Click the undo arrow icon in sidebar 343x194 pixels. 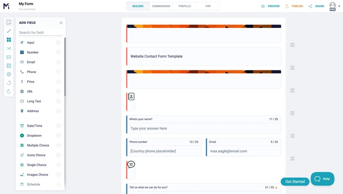tap(9, 83)
